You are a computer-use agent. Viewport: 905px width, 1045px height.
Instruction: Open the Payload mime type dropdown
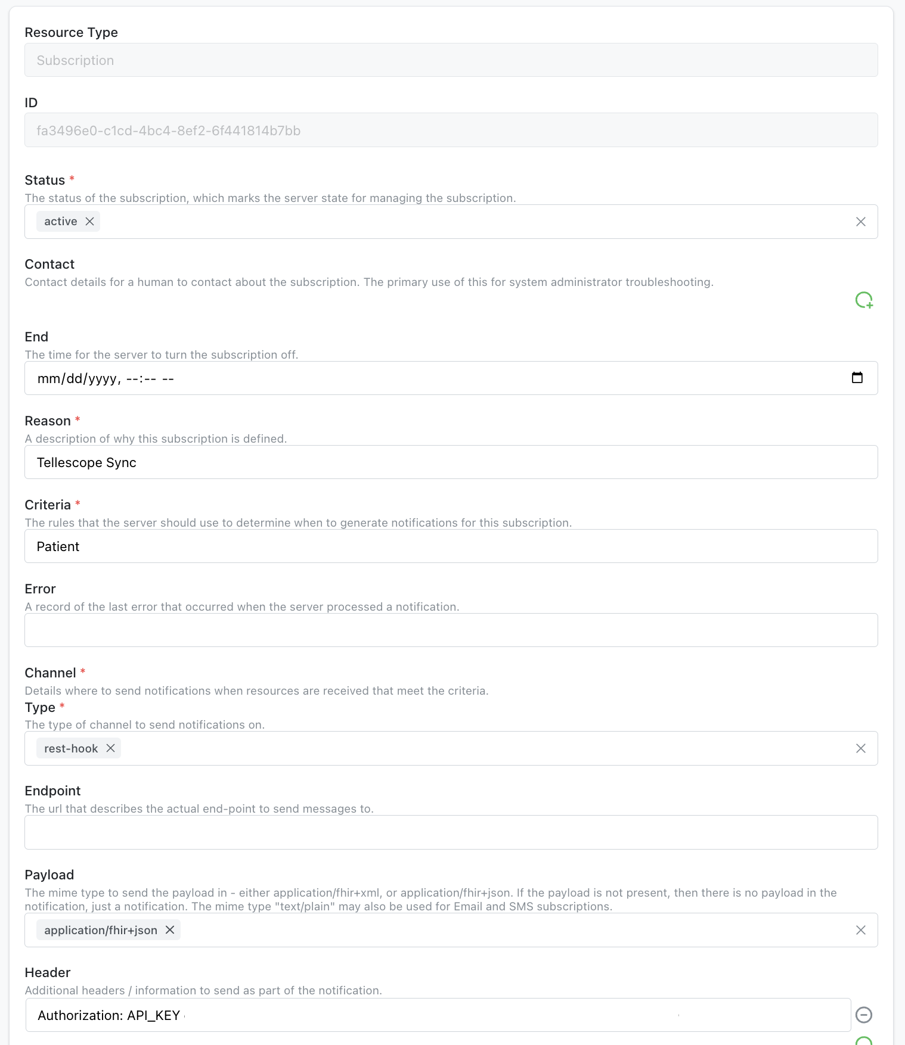coord(507,930)
